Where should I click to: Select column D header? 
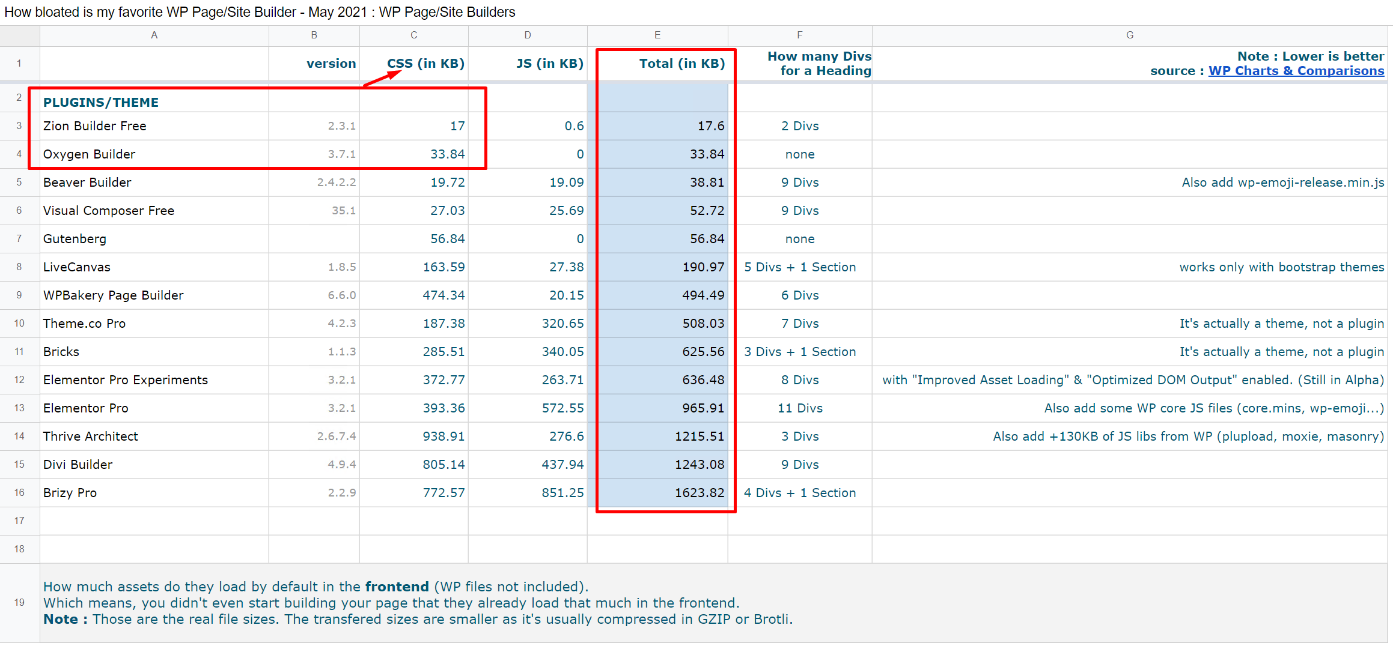tap(528, 35)
